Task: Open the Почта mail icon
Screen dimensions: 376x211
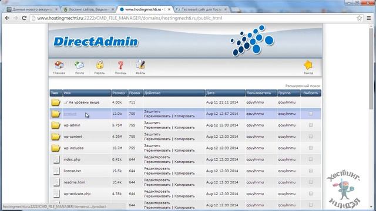Action: coord(79,65)
